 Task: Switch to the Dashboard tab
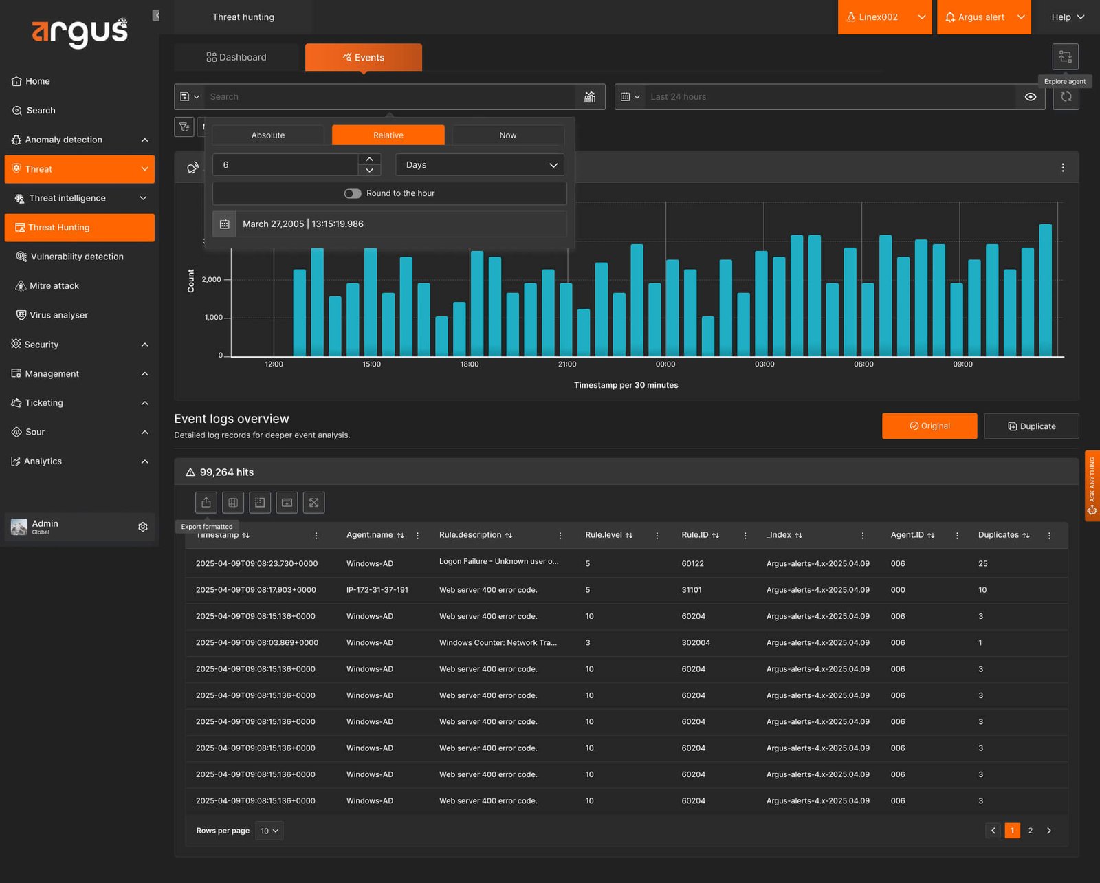pyautogui.click(x=236, y=57)
